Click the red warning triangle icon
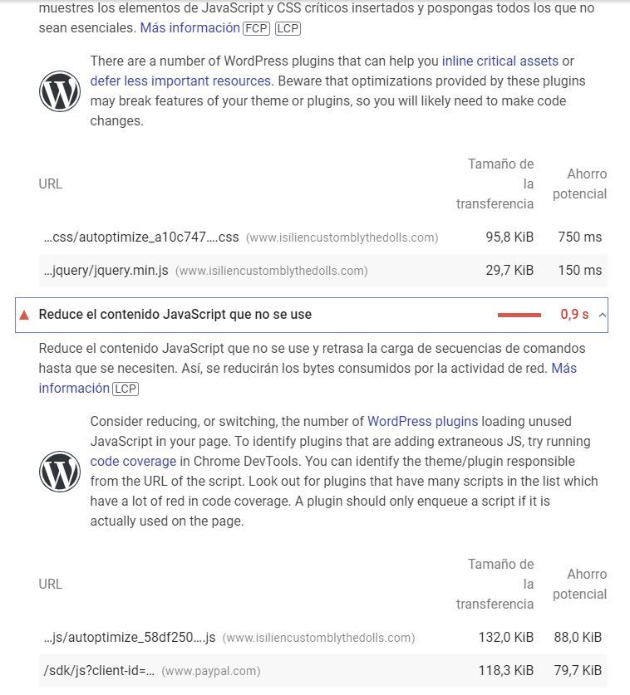630x695 pixels. [x=24, y=316]
